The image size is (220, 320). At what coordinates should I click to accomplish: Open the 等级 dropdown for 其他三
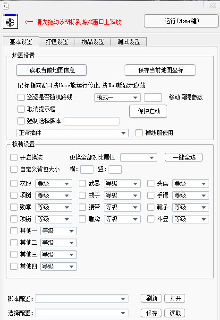click(59, 255)
